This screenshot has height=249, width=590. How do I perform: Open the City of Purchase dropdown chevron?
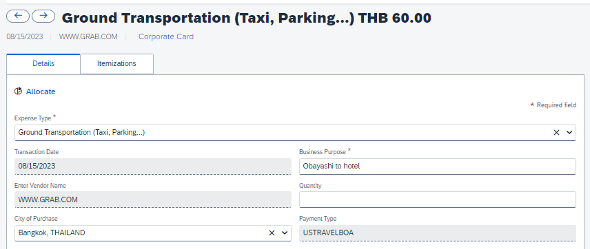click(x=285, y=233)
